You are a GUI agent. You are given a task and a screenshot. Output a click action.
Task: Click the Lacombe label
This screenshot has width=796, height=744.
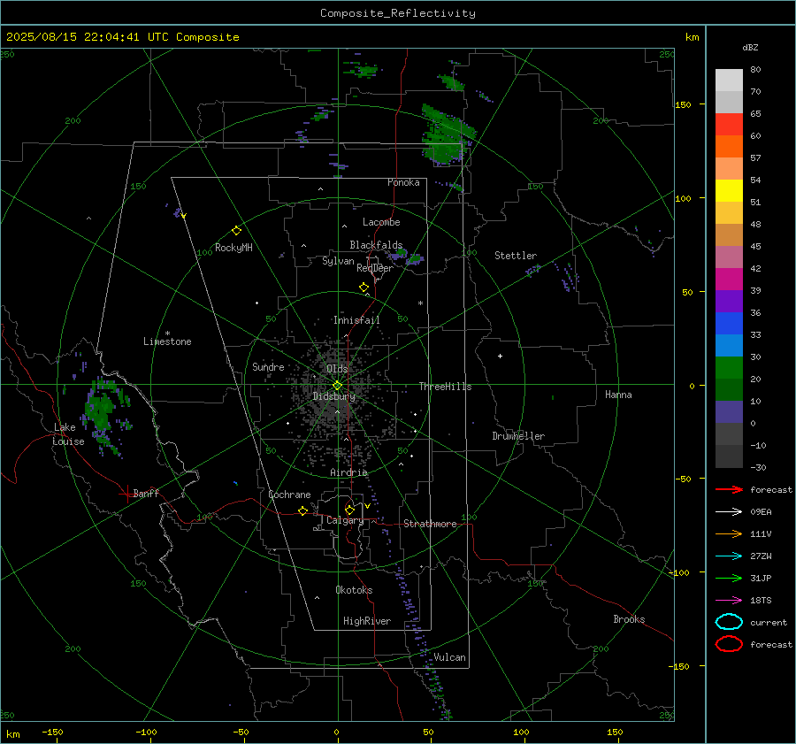pos(381,222)
